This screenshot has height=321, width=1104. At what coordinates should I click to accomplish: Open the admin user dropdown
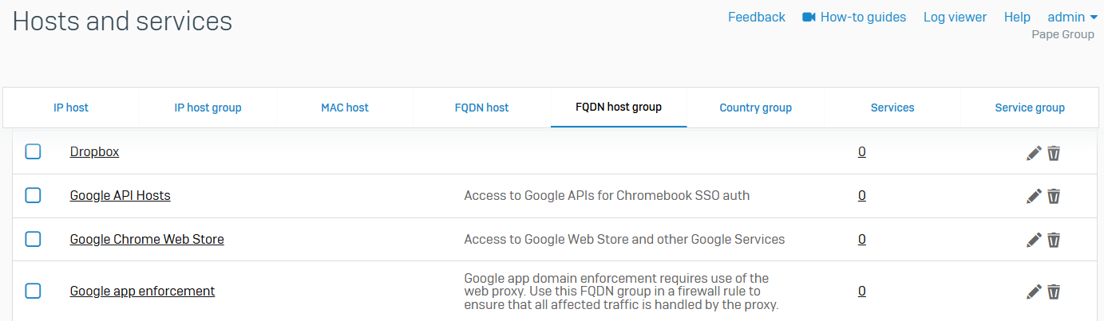point(1072,17)
